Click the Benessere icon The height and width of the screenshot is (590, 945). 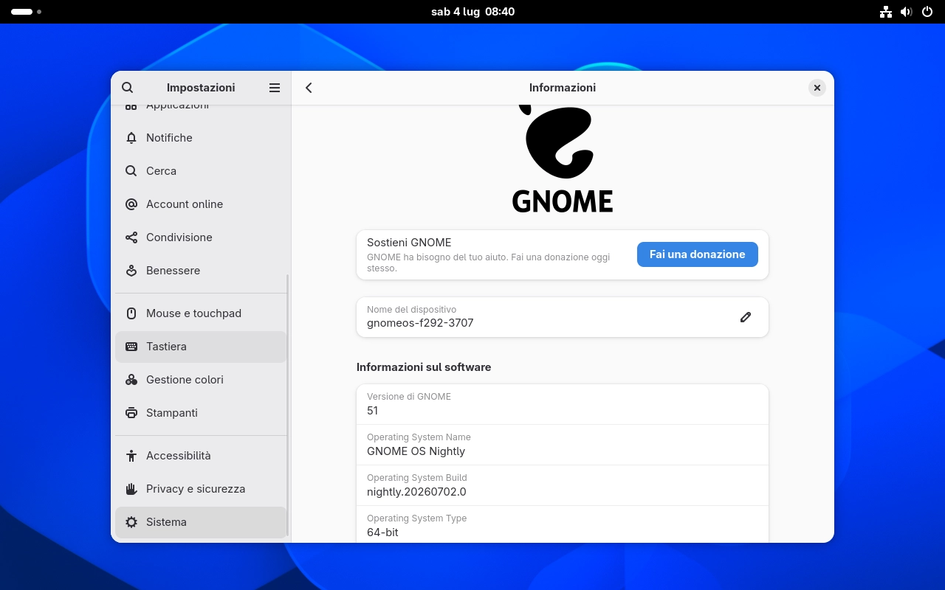point(131,271)
